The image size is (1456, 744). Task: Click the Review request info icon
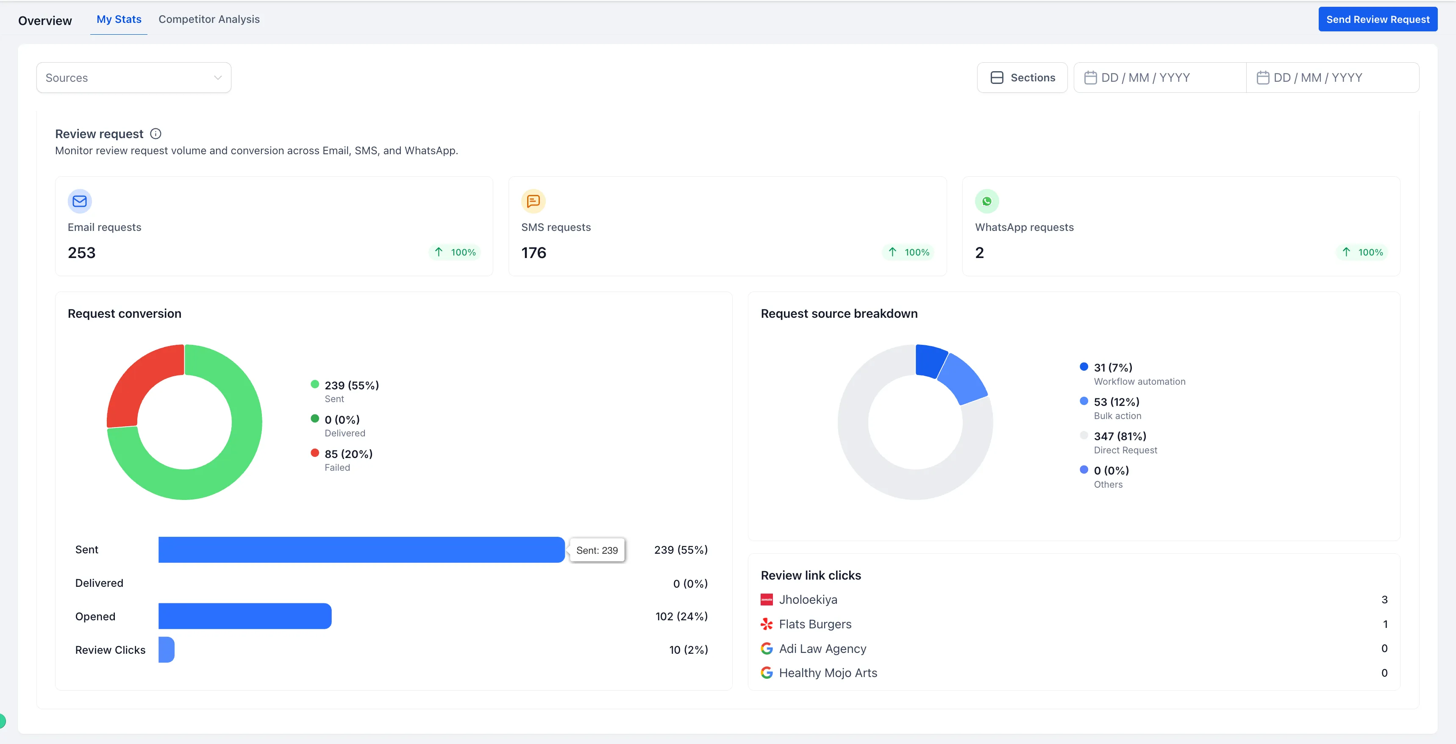[156, 133]
